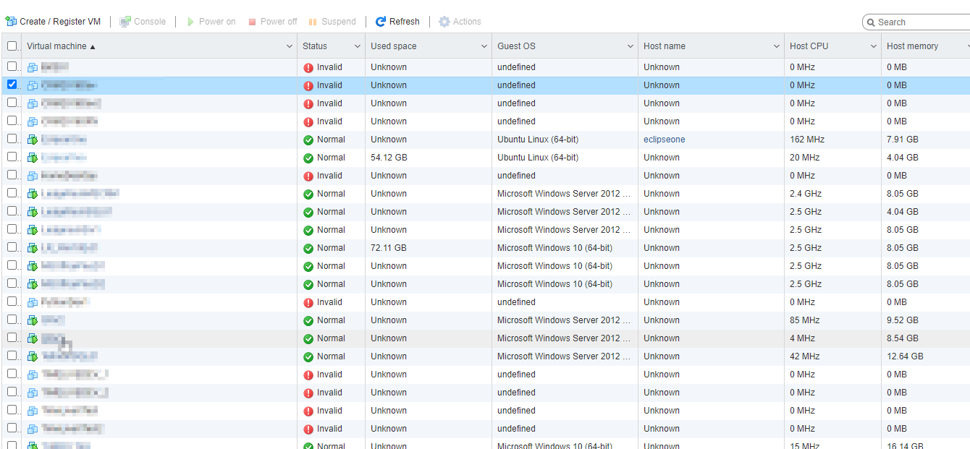Sort by the Used space column header label
Image resolution: width=970 pixels, height=449 pixels.
(394, 46)
